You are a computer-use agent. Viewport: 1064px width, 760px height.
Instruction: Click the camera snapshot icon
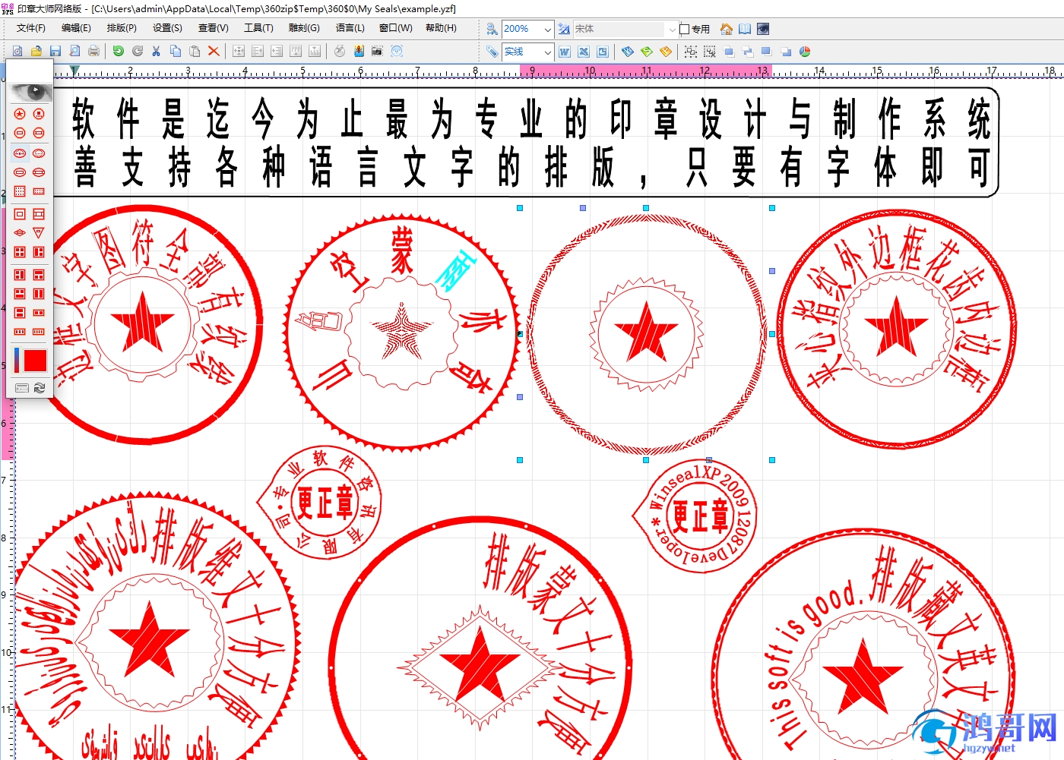tap(377, 51)
